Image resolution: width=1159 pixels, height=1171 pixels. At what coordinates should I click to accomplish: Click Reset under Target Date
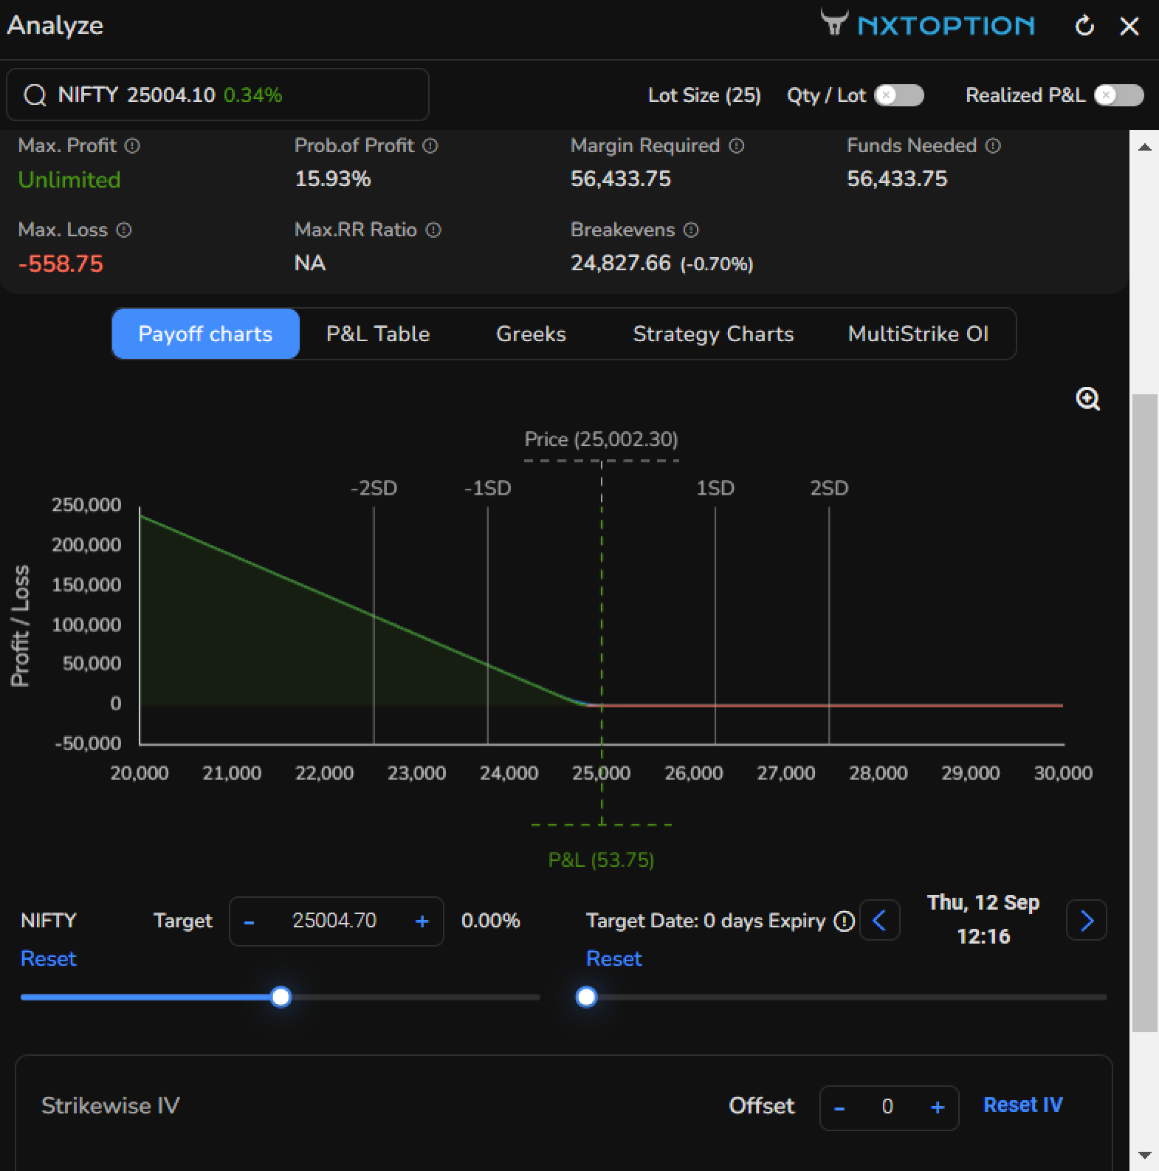point(613,958)
